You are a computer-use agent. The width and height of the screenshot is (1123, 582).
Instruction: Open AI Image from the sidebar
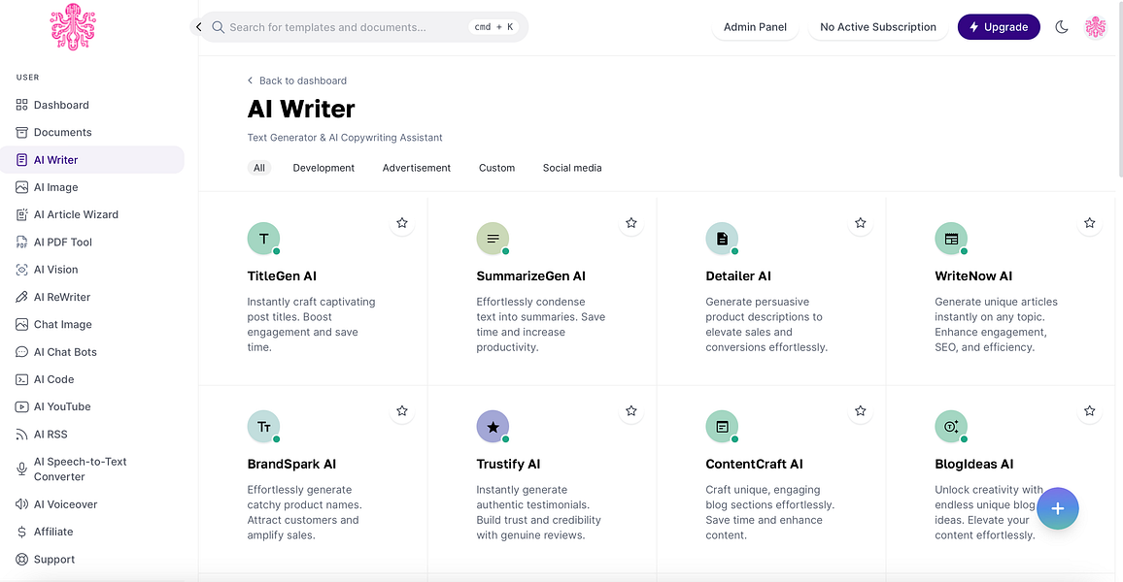pyautogui.click(x=55, y=187)
